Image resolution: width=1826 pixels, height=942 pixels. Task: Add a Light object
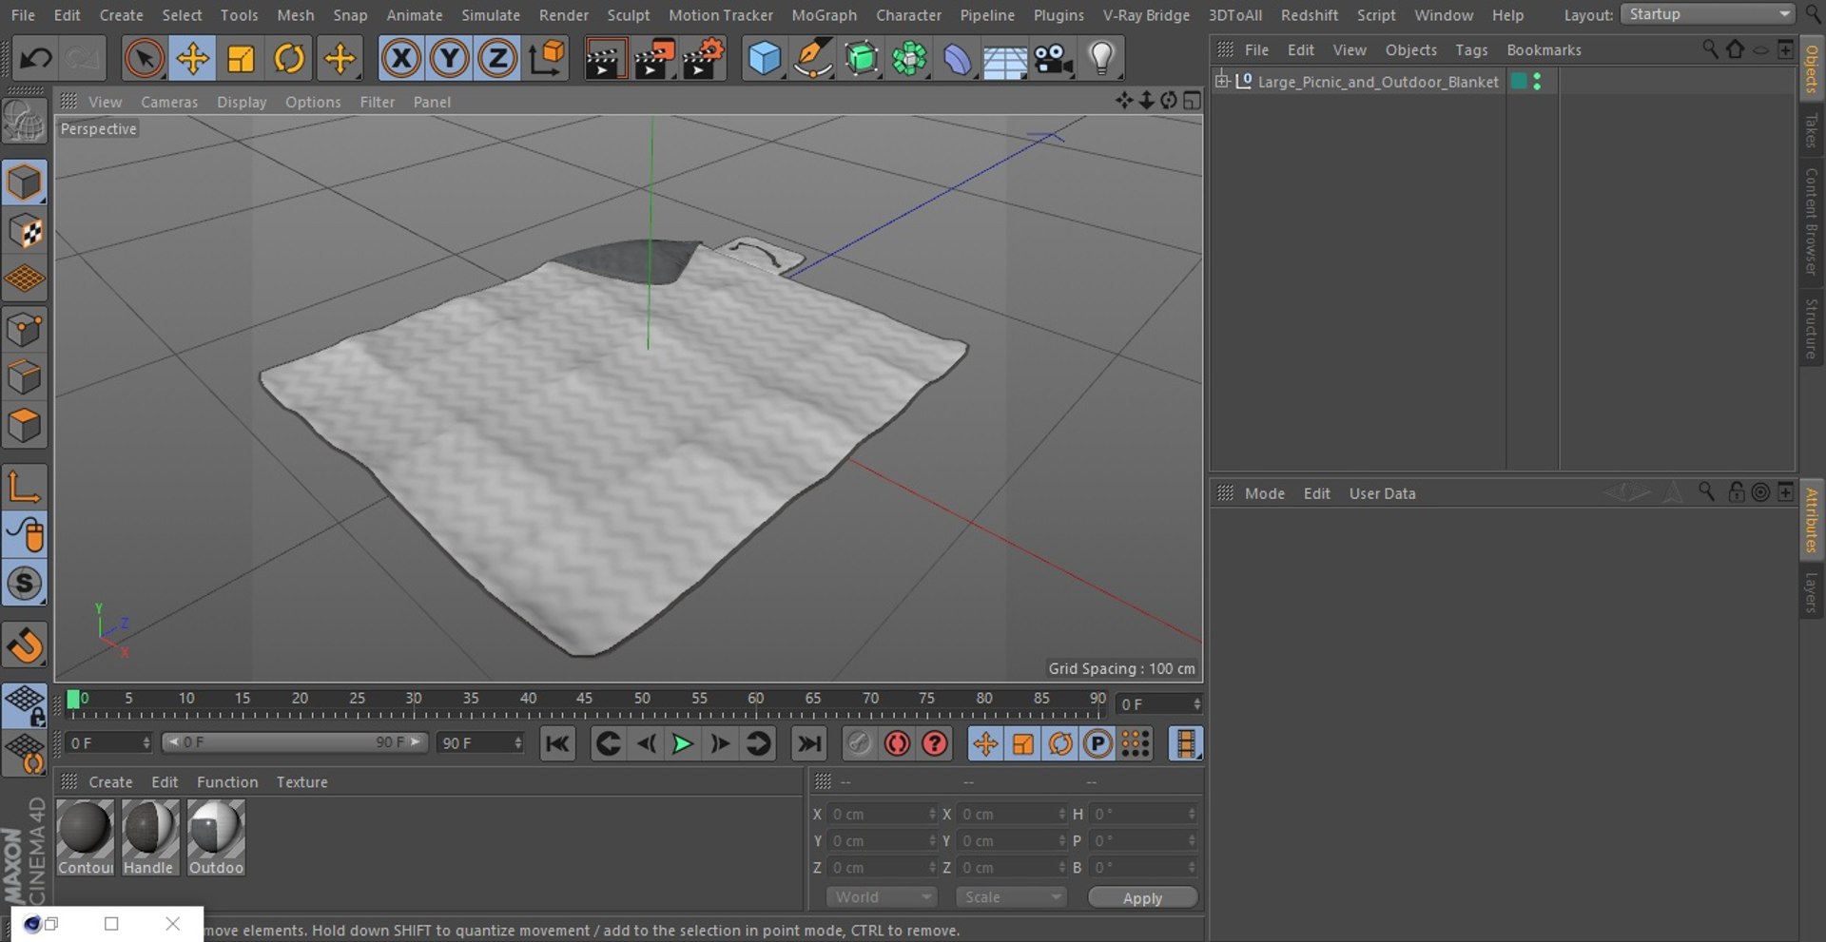1101,59
